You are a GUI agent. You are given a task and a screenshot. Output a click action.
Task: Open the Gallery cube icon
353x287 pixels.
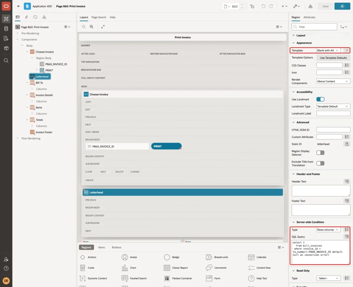(x=6, y=48)
